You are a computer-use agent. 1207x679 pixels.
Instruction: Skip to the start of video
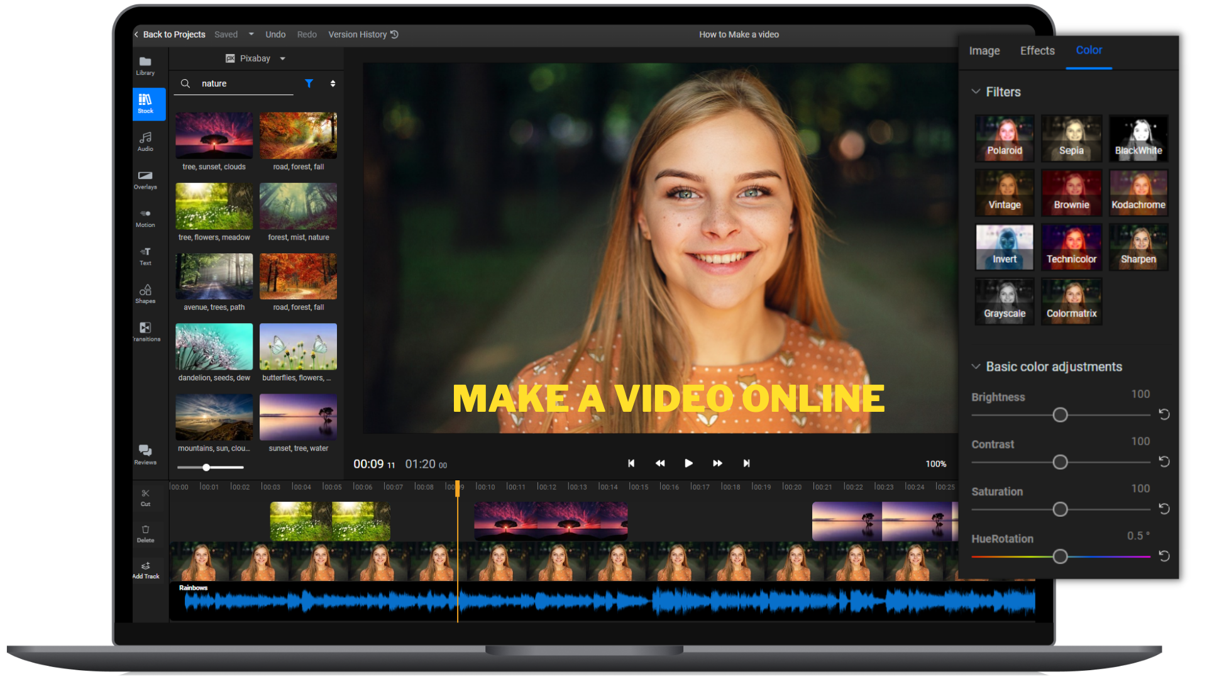pyautogui.click(x=631, y=463)
